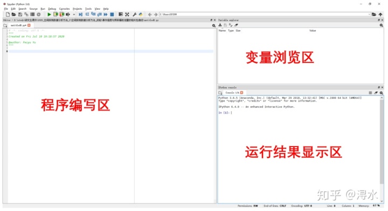The height and width of the screenshot is (211, 388).
Task: Sort variables by the Type column header
Action: (231, 31)
